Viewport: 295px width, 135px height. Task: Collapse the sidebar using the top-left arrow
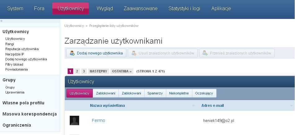(x=2, y=21)
